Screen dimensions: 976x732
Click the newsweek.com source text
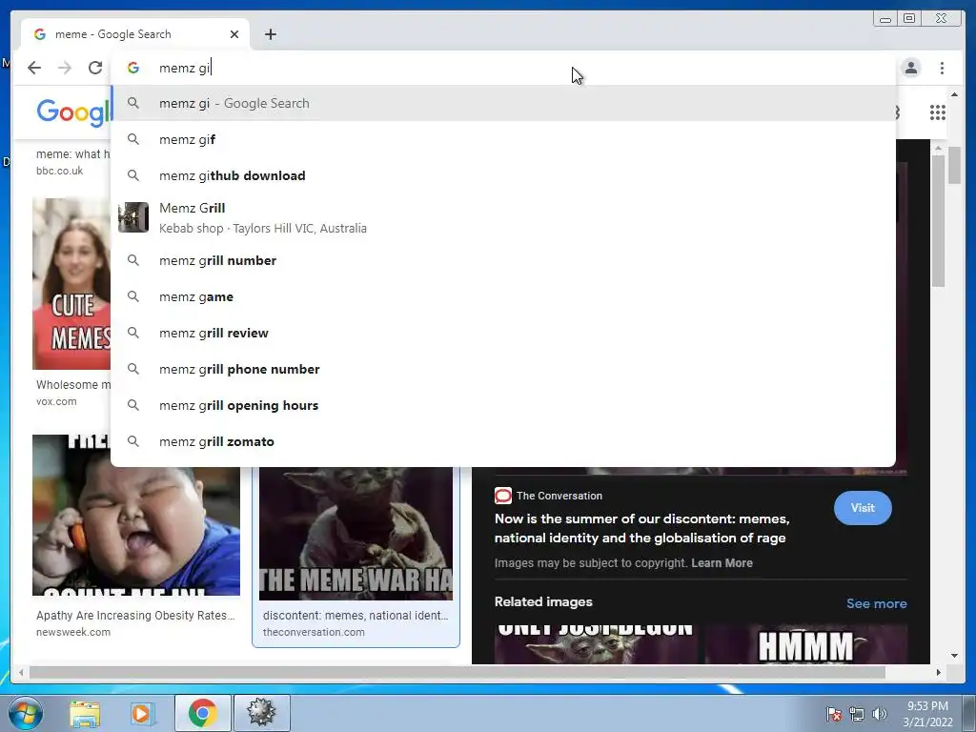[73, 632]
